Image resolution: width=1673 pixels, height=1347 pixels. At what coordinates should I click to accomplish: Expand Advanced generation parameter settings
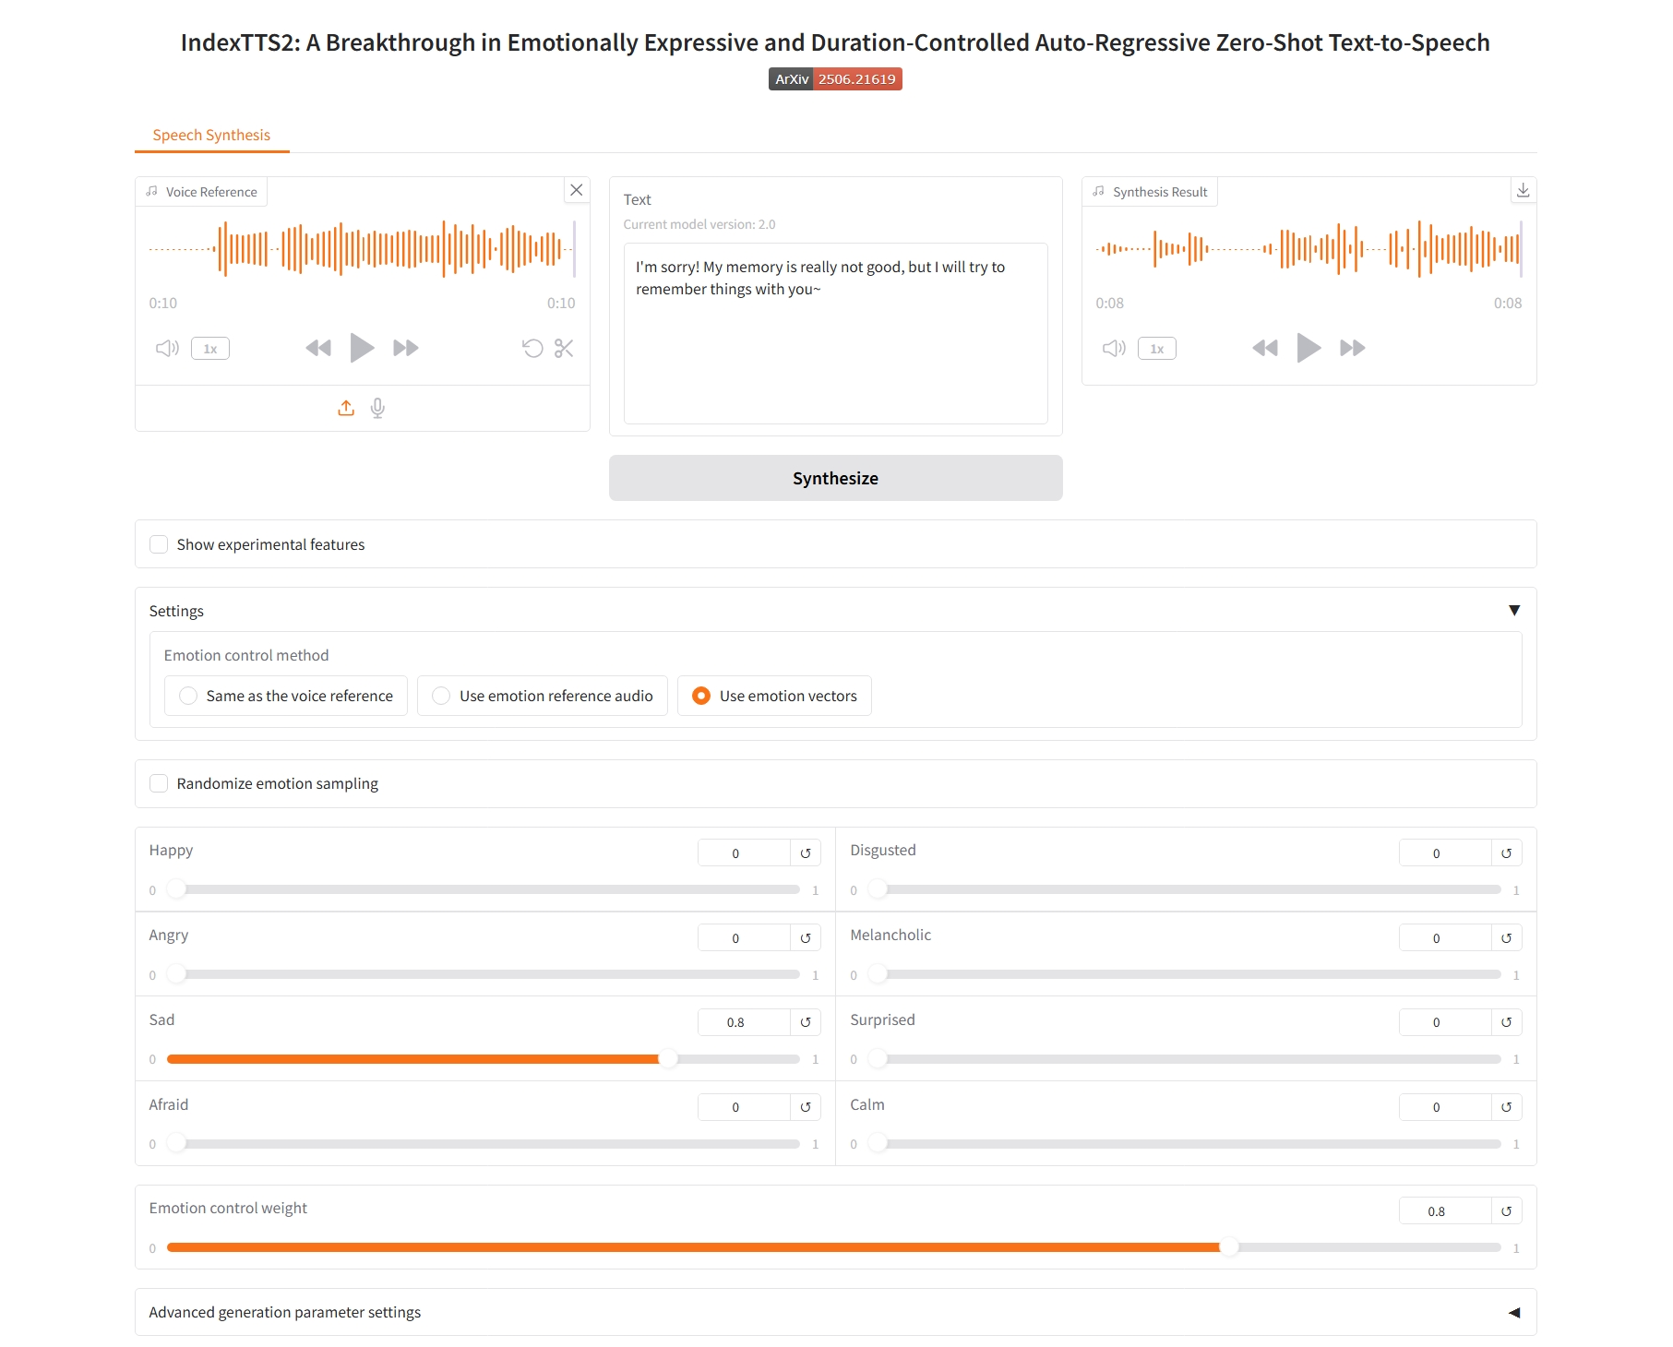[x=1513, y=1312]
